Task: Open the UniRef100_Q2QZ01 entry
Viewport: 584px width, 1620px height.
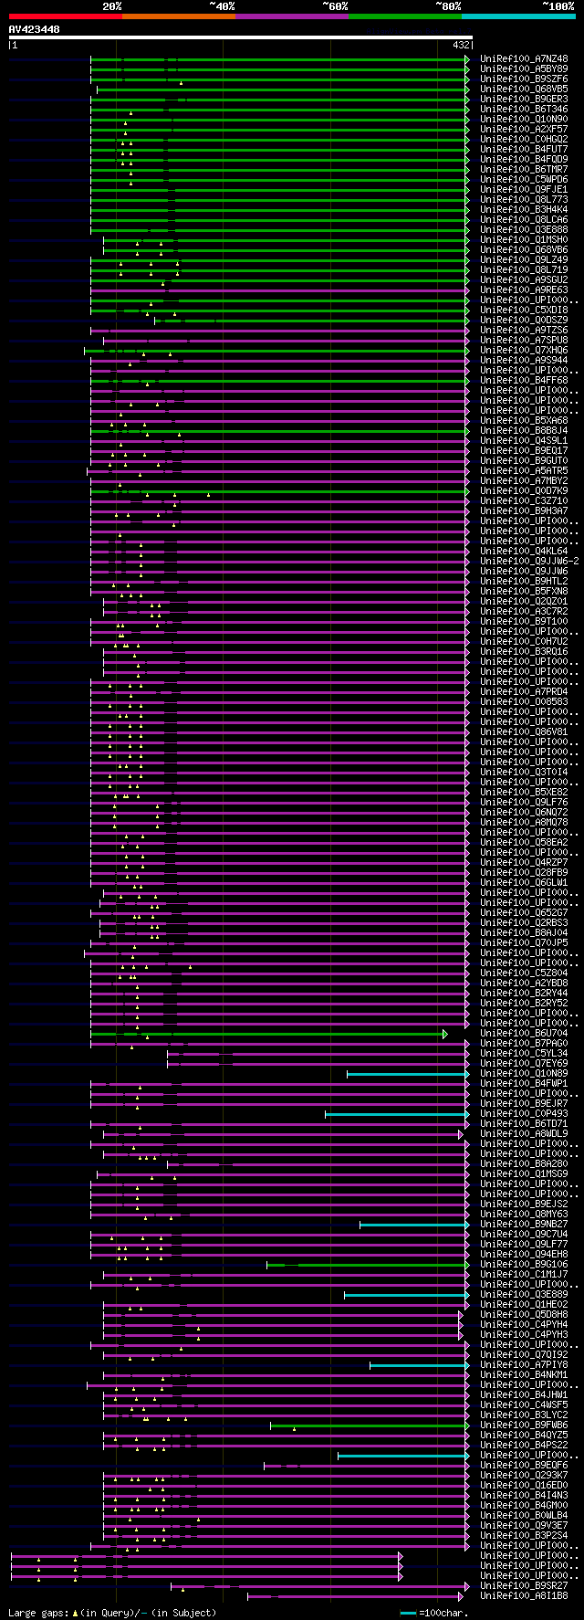Action: 524,602
